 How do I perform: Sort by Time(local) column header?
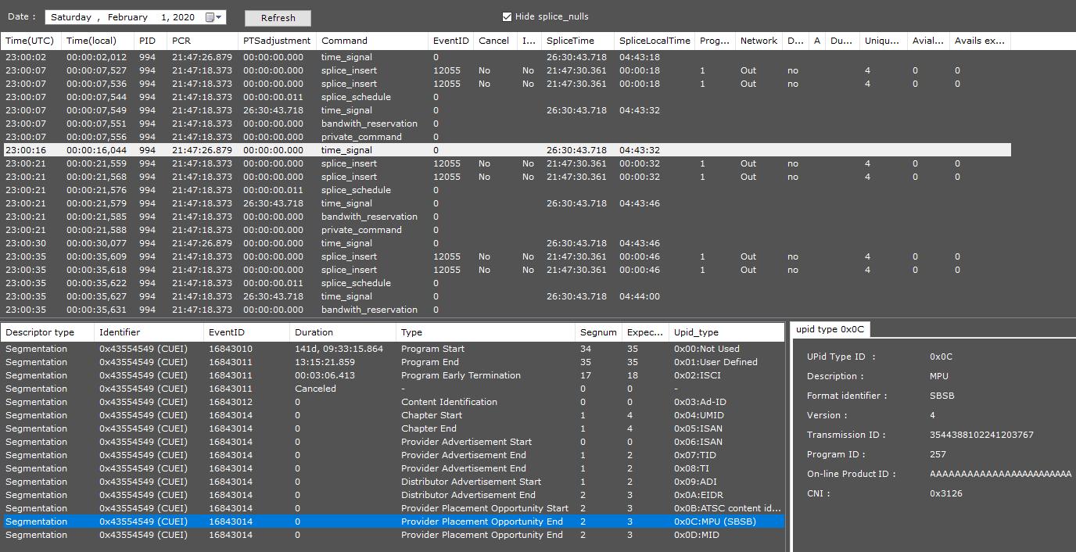coord(99,41)
